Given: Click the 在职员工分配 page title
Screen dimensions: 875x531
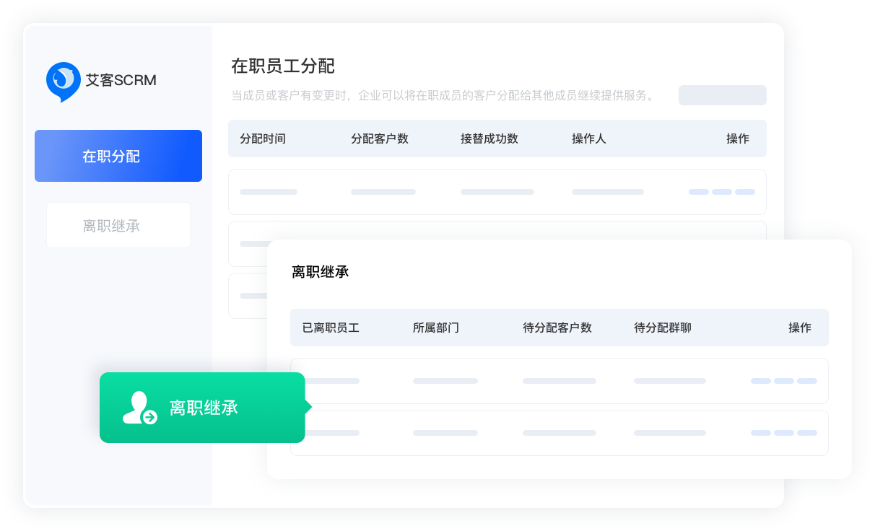Looking at the screenshot, I should coord(283,66).
